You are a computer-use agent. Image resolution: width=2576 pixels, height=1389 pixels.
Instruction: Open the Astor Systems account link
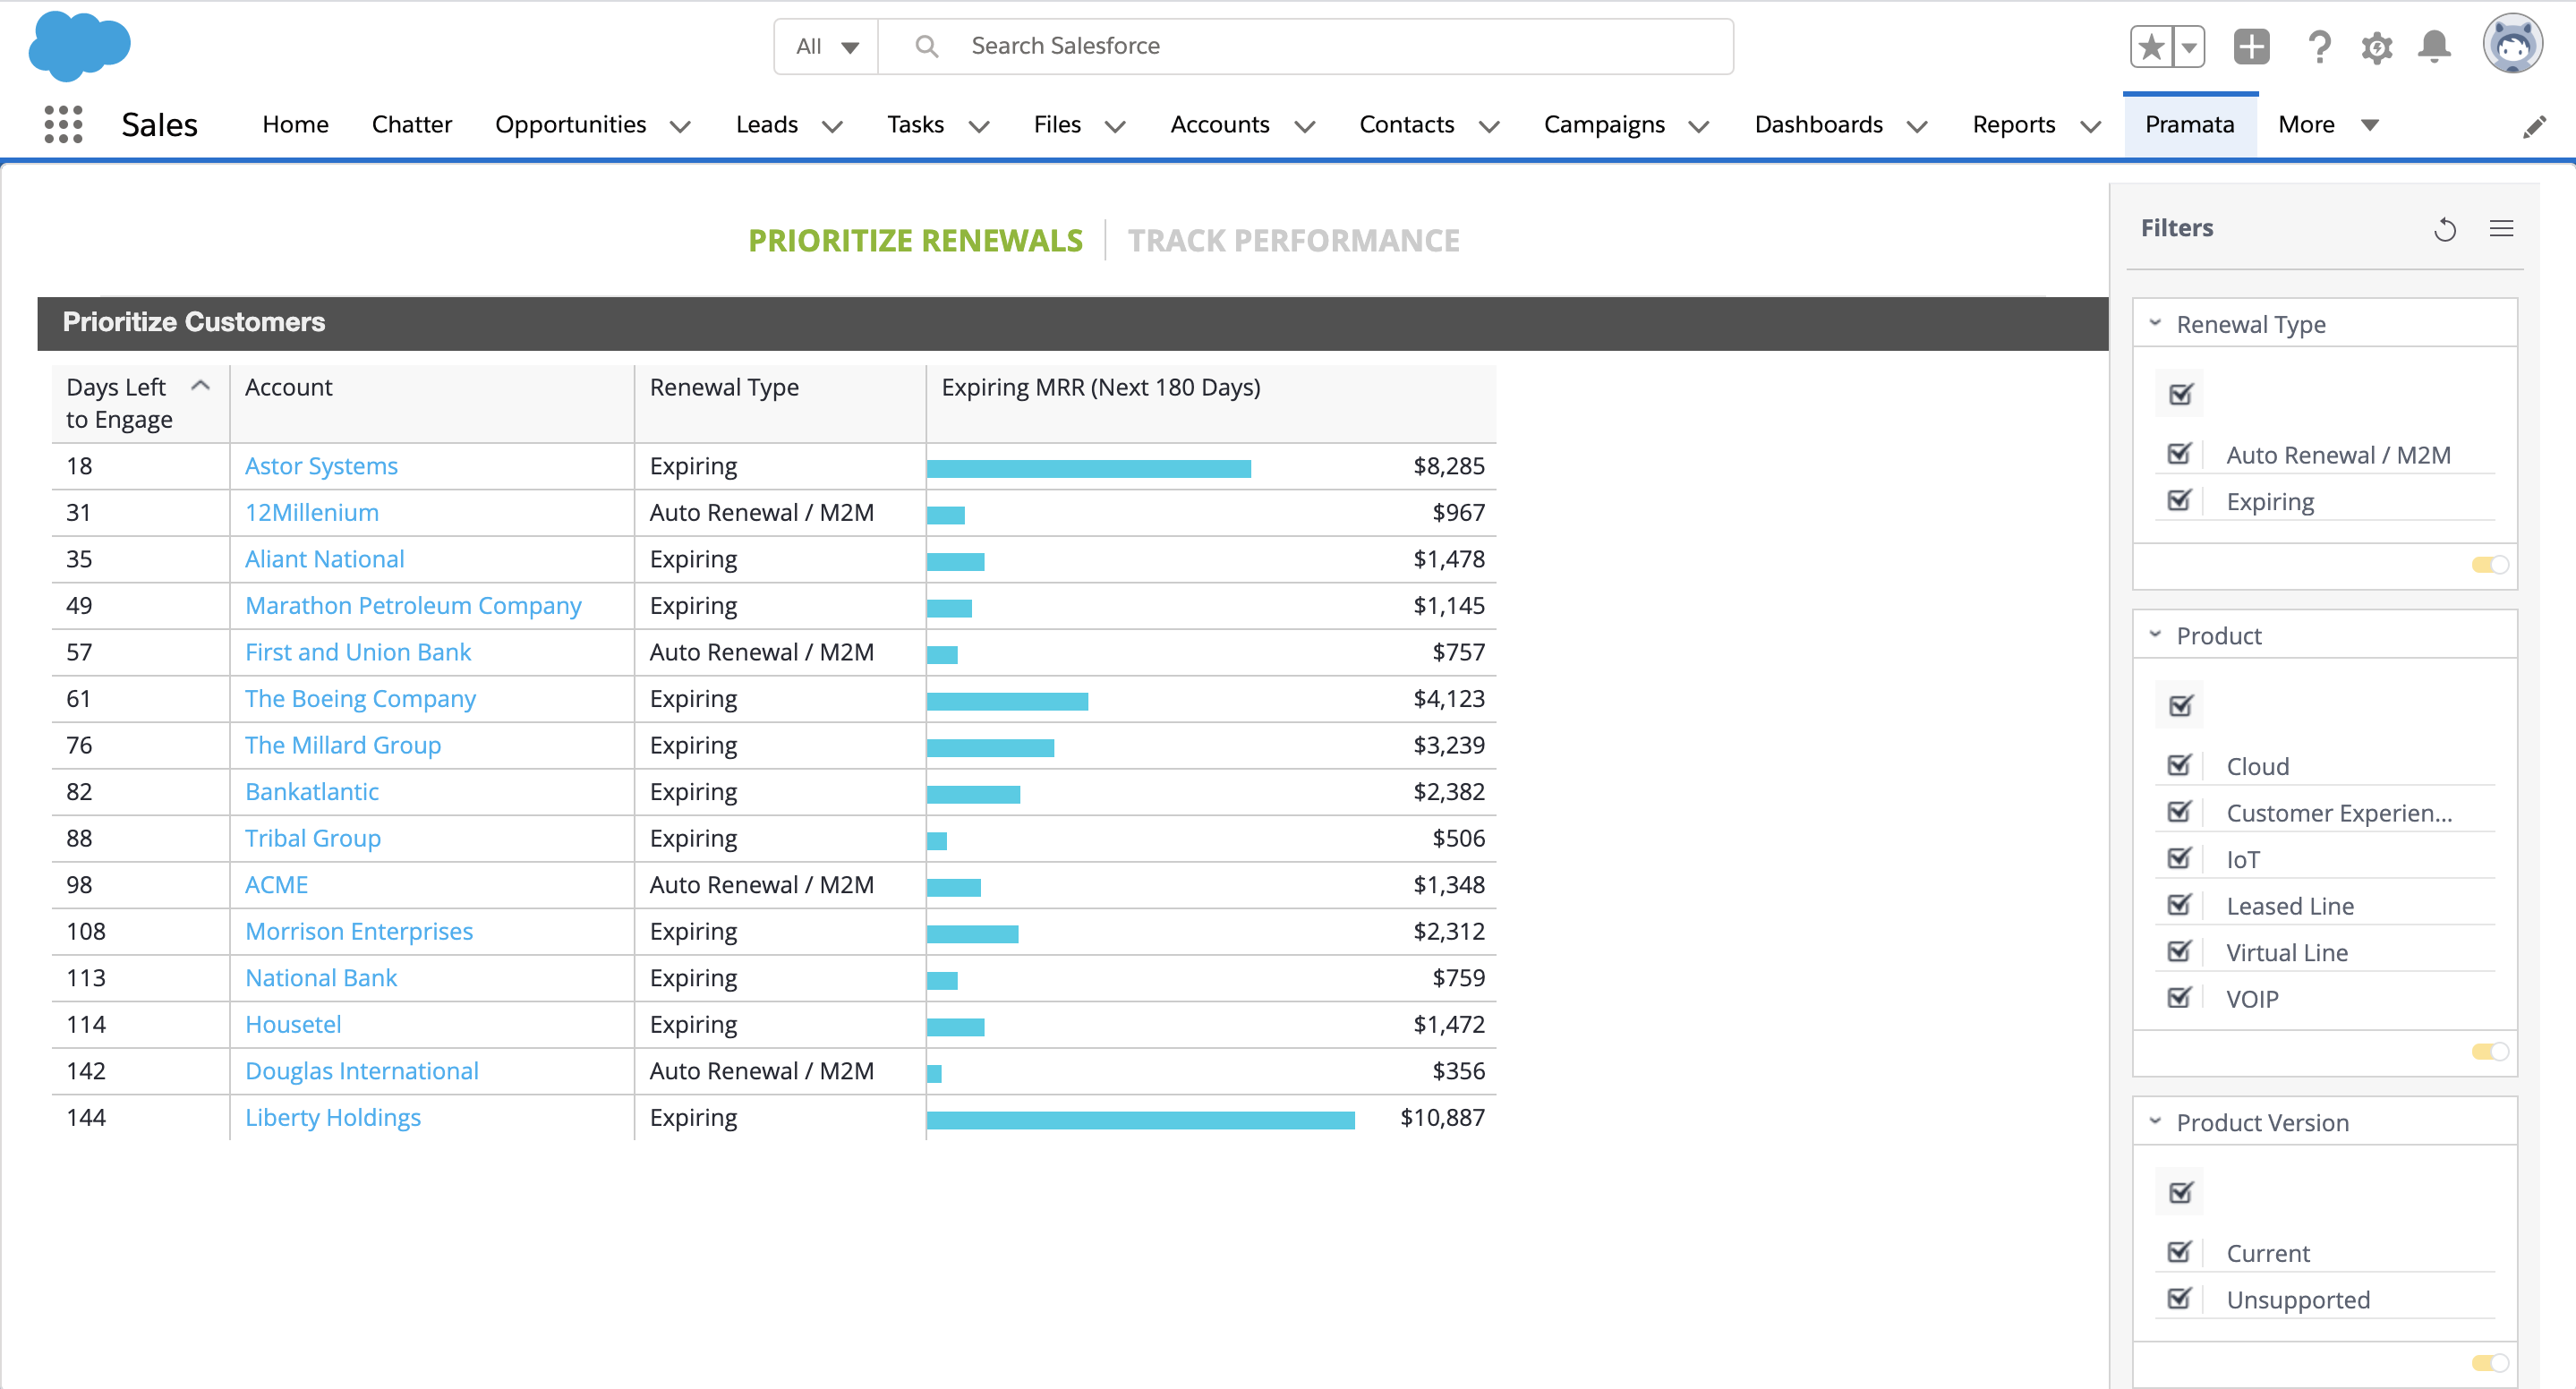tap(321, 465)
